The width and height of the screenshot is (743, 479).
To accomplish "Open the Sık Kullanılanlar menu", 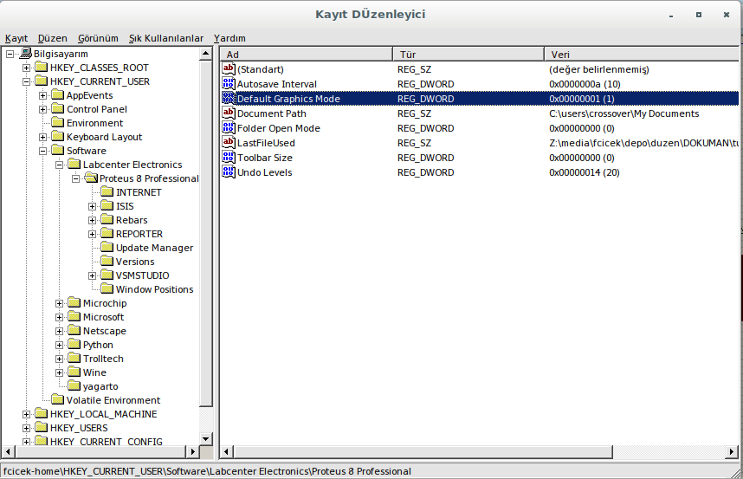I will [166, 38].
